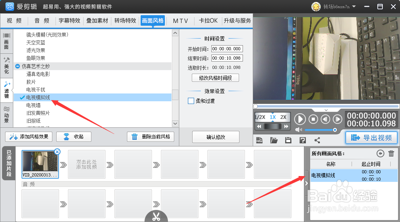Click the fast rewind arrows
This screenshot has width=400, height=222.
point(259,127)
